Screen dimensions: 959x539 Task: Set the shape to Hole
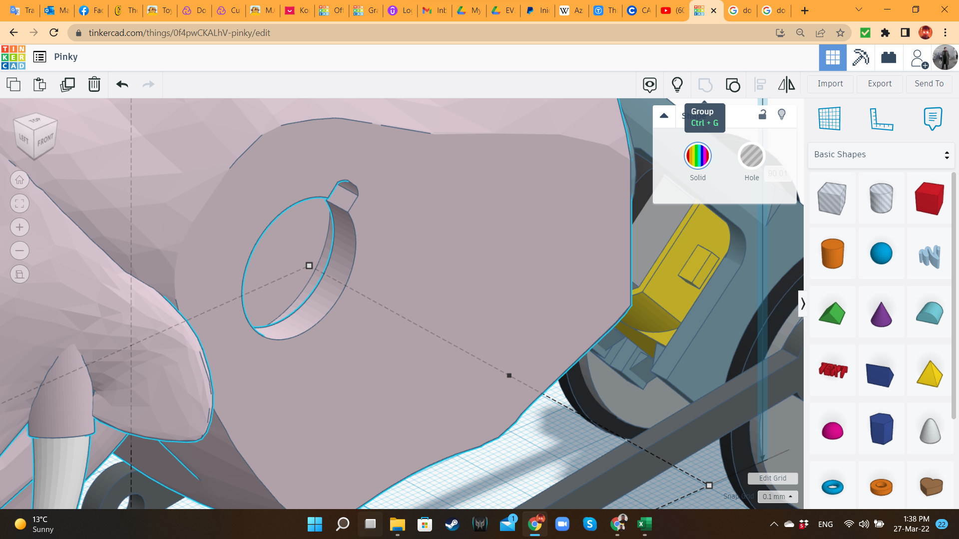(x=751, y=156)
